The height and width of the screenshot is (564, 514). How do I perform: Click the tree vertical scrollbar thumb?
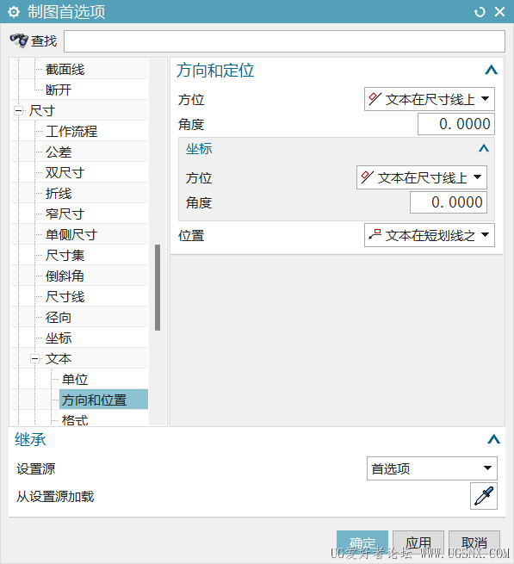pos(158,288)
